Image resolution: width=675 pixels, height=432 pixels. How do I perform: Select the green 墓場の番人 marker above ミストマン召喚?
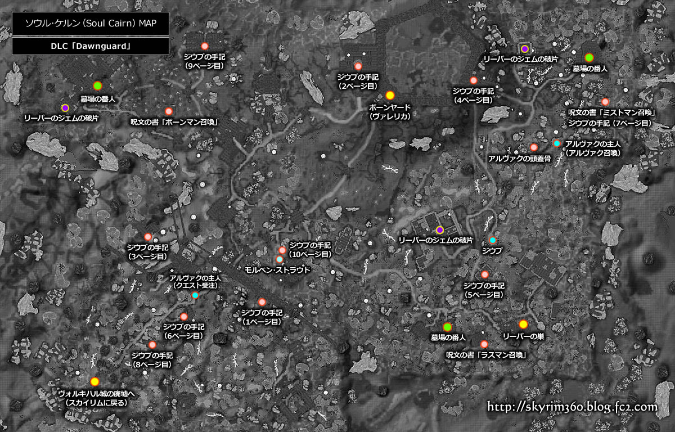click(x=589, y=57)
